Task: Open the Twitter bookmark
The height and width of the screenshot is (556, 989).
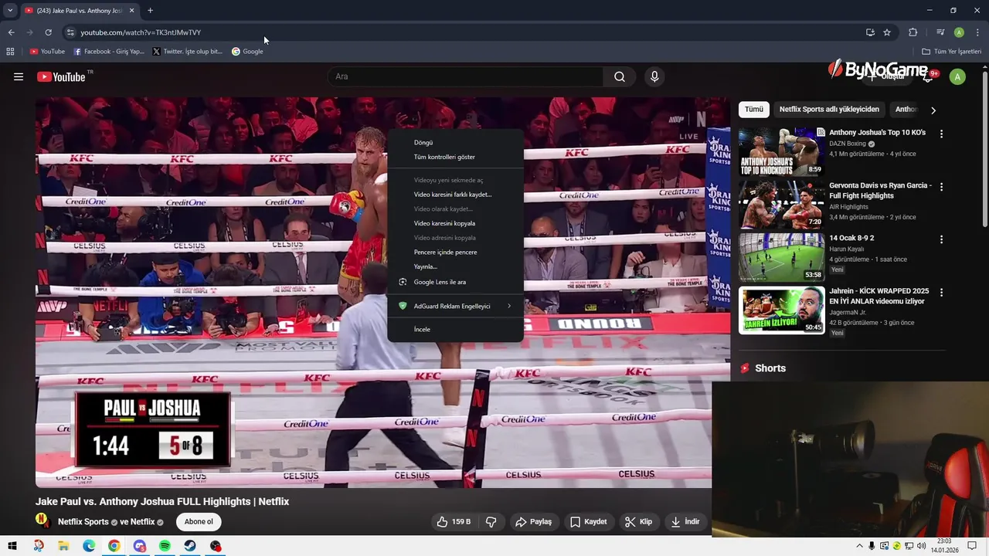Action: point(188,52)
